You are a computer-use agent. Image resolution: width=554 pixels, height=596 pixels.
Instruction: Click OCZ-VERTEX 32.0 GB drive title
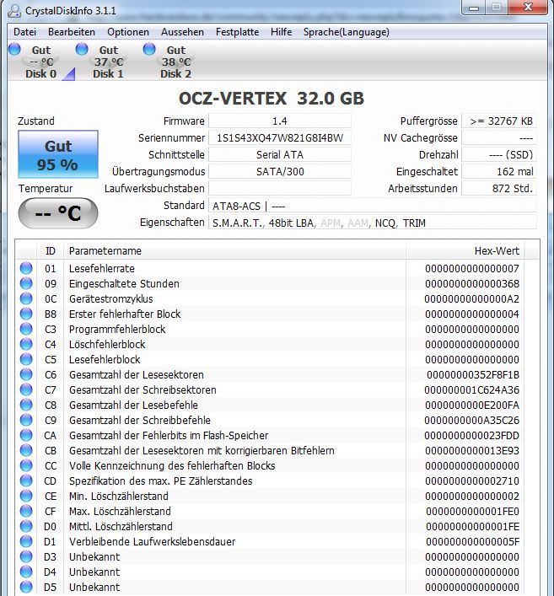272,99
